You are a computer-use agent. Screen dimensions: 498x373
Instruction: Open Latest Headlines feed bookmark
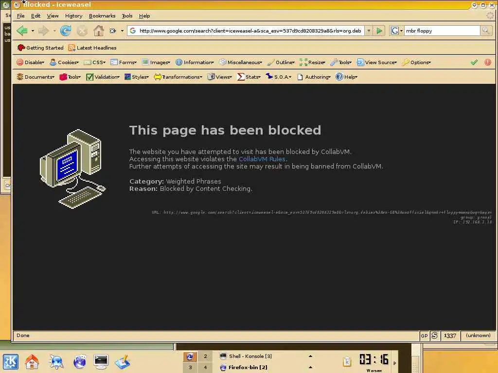point(92,48)
